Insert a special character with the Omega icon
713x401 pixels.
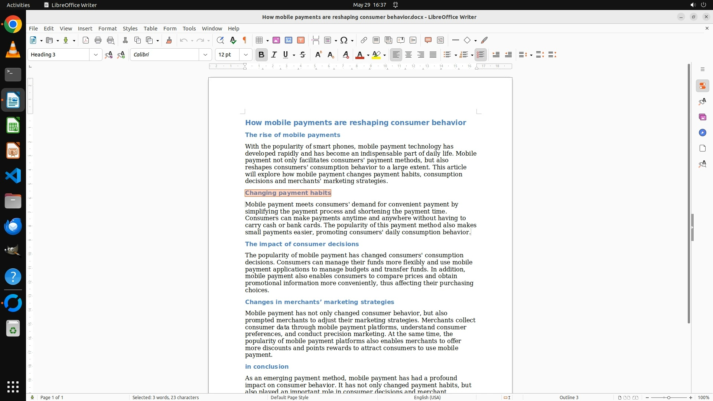coord(344,40)
